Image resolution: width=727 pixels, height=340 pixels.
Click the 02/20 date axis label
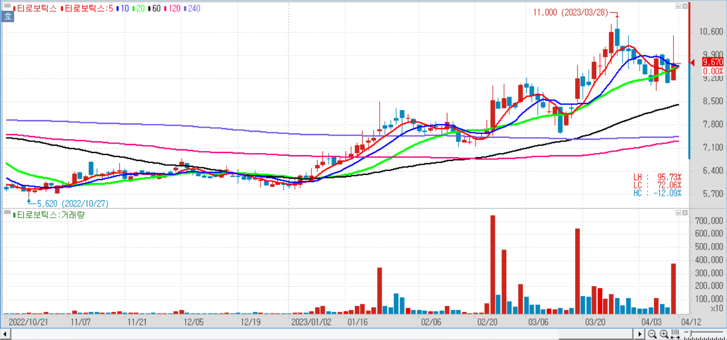click(487, 321)
